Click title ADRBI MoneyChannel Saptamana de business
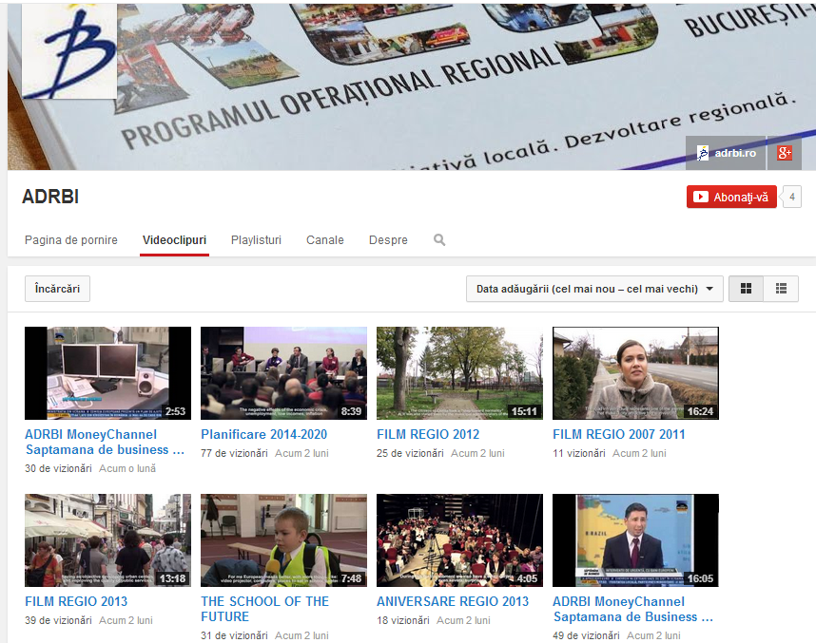 pyautogui.click(x=105, y=442)
